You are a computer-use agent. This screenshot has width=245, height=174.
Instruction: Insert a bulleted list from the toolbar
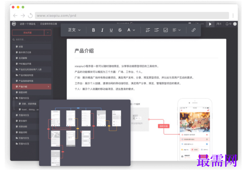pos(157,30)
